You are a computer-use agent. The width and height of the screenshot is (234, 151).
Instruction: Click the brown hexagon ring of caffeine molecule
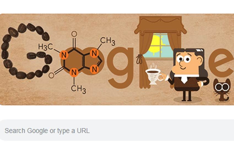[x=74, y=61]
